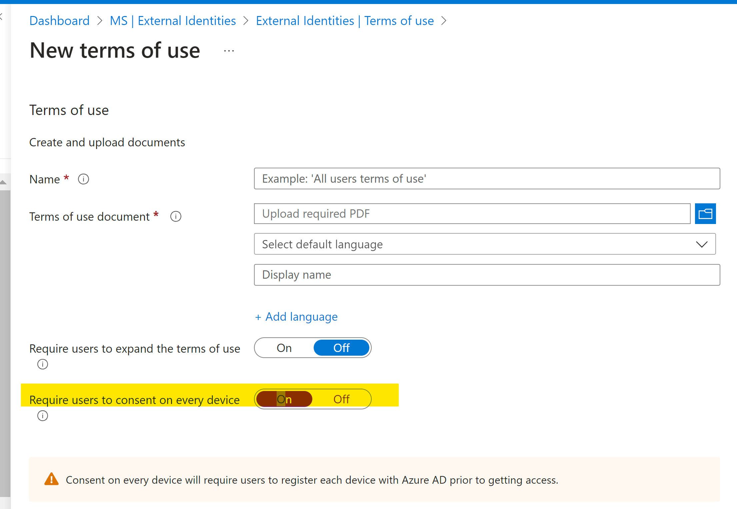Viewport: 737px width, 509px height.
Task: Click the chevron arrow of the language dropdown
Action: (x=702, y=244)
